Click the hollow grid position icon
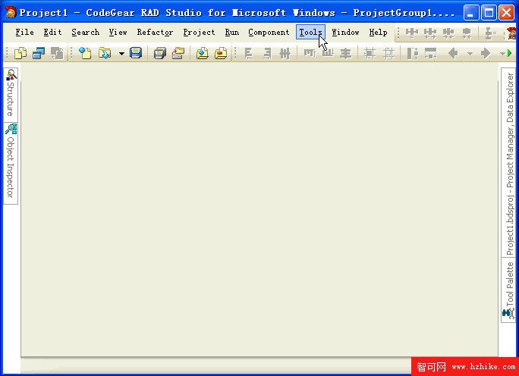 click(388, 53)
